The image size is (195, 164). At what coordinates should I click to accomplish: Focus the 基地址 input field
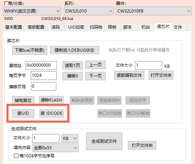click(41, 65)
